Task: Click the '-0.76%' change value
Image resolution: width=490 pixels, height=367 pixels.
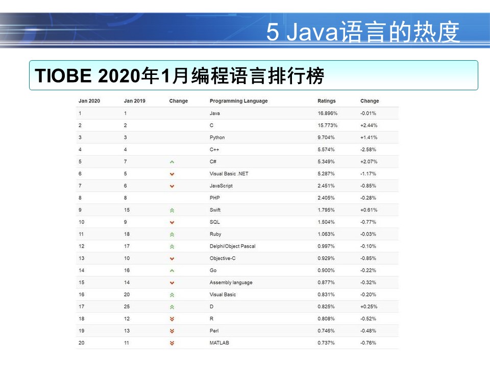Action: 368,343
